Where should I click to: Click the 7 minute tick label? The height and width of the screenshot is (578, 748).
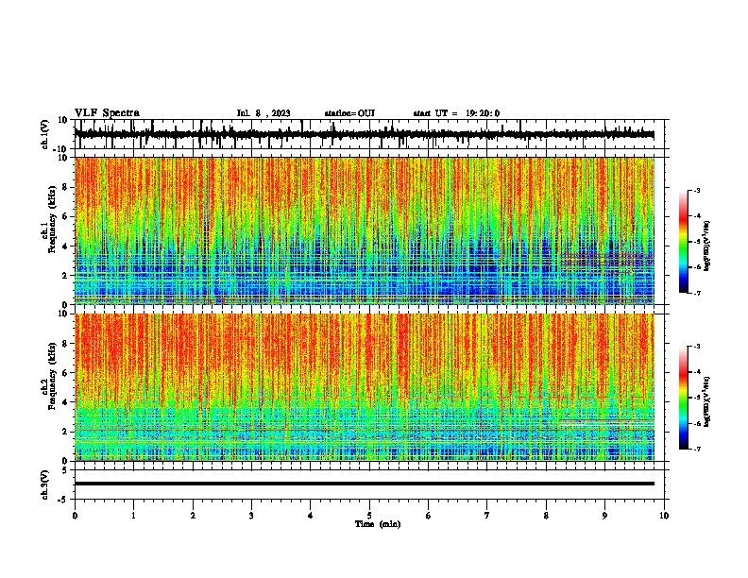point(487,516)
